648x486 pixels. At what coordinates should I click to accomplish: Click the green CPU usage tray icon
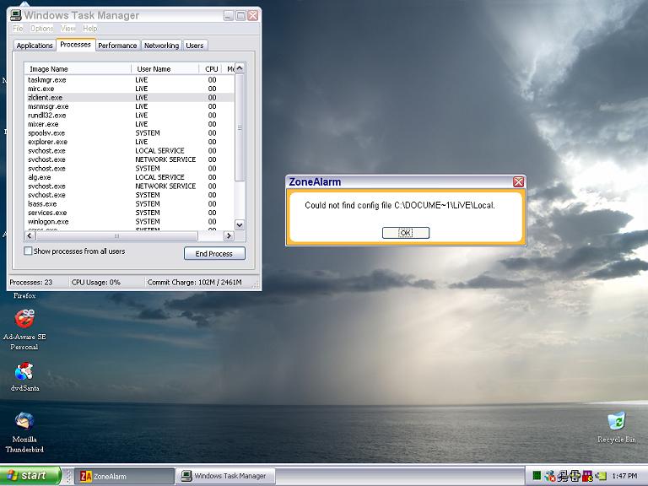click(537, 476)
